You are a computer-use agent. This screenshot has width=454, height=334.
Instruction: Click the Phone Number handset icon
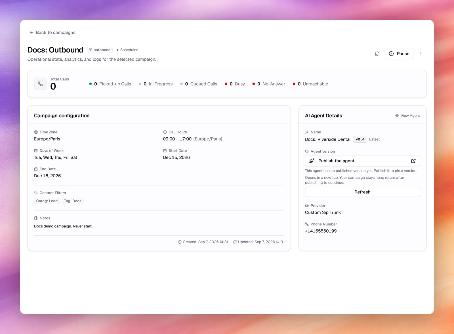[307, 224]
